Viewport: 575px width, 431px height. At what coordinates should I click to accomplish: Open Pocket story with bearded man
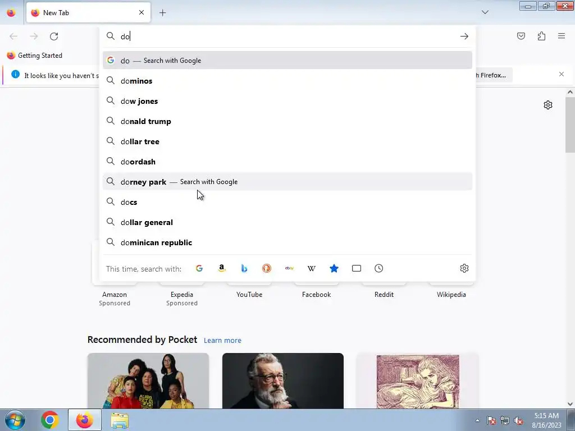click(283, 381)
